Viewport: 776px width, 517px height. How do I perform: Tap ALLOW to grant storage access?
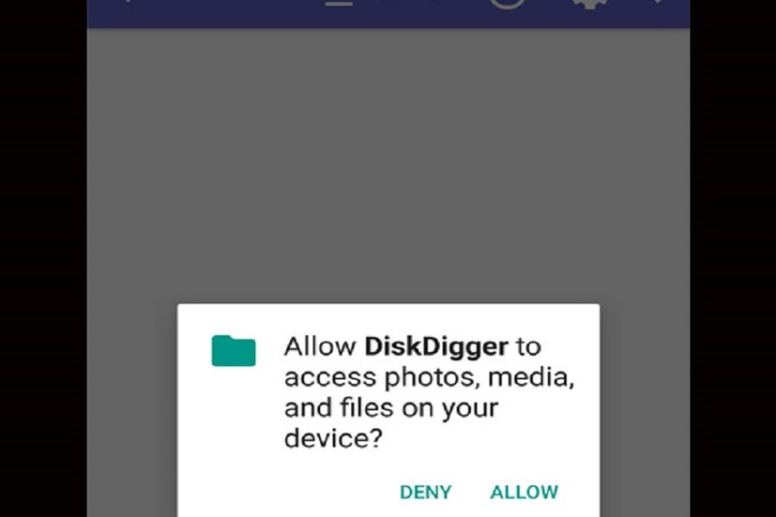tap(525, 493)
